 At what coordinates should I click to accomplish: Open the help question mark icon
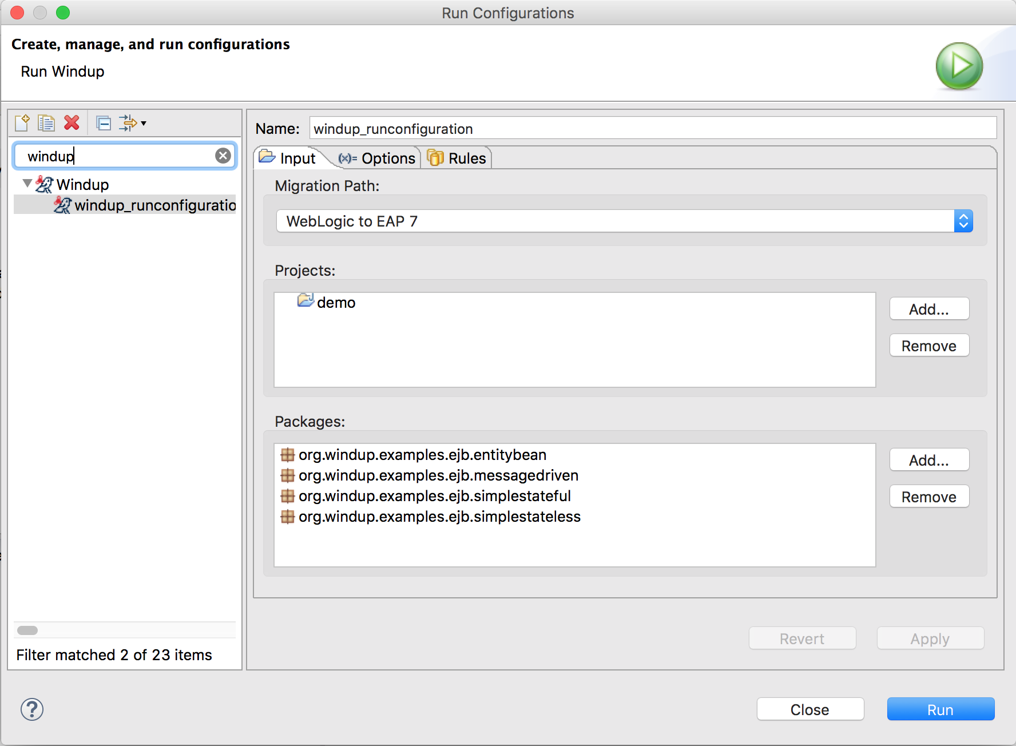point(32,709)
